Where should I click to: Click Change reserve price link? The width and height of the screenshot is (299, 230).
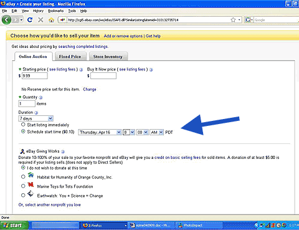click(90, 89)
